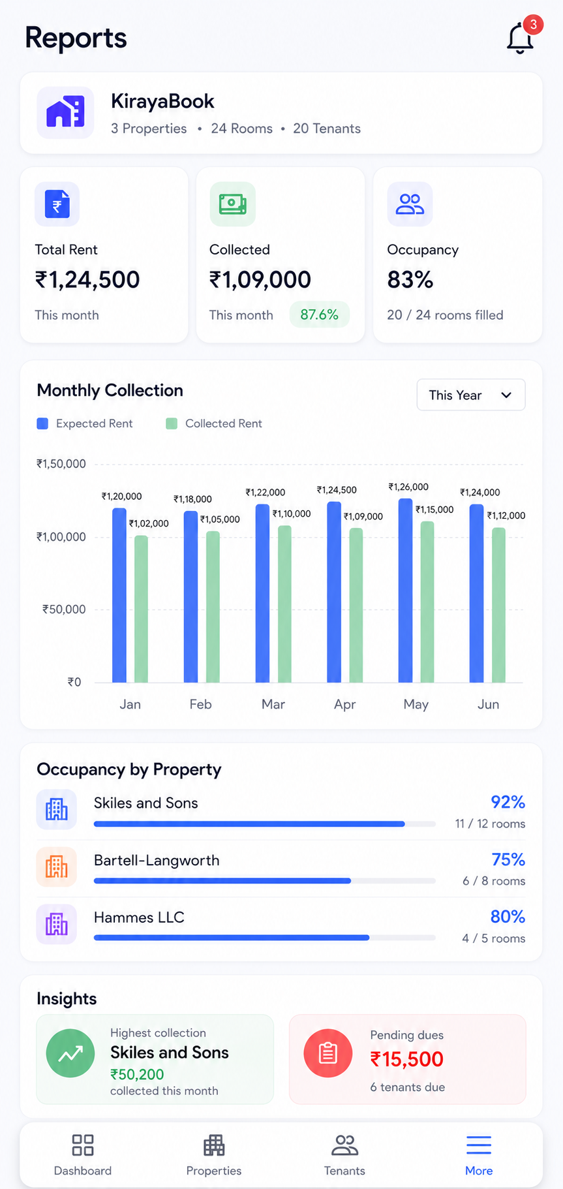Click the Bartell-Langworth occupancy progress bar
Image resolution: width=563 pixels, height=1189 pixels.
pyautogui.click(x=265, y=881)
